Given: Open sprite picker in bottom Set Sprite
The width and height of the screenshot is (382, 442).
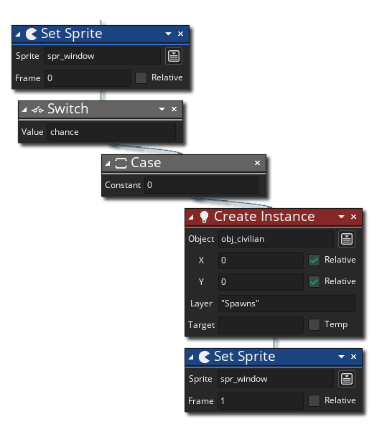Looking at the screenshot, I should tap(347, 379).
